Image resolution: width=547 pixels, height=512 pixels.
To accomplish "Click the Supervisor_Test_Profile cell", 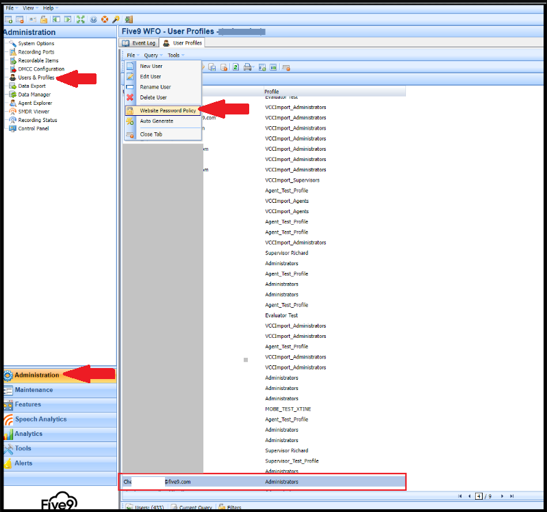I will coord(292,461).
